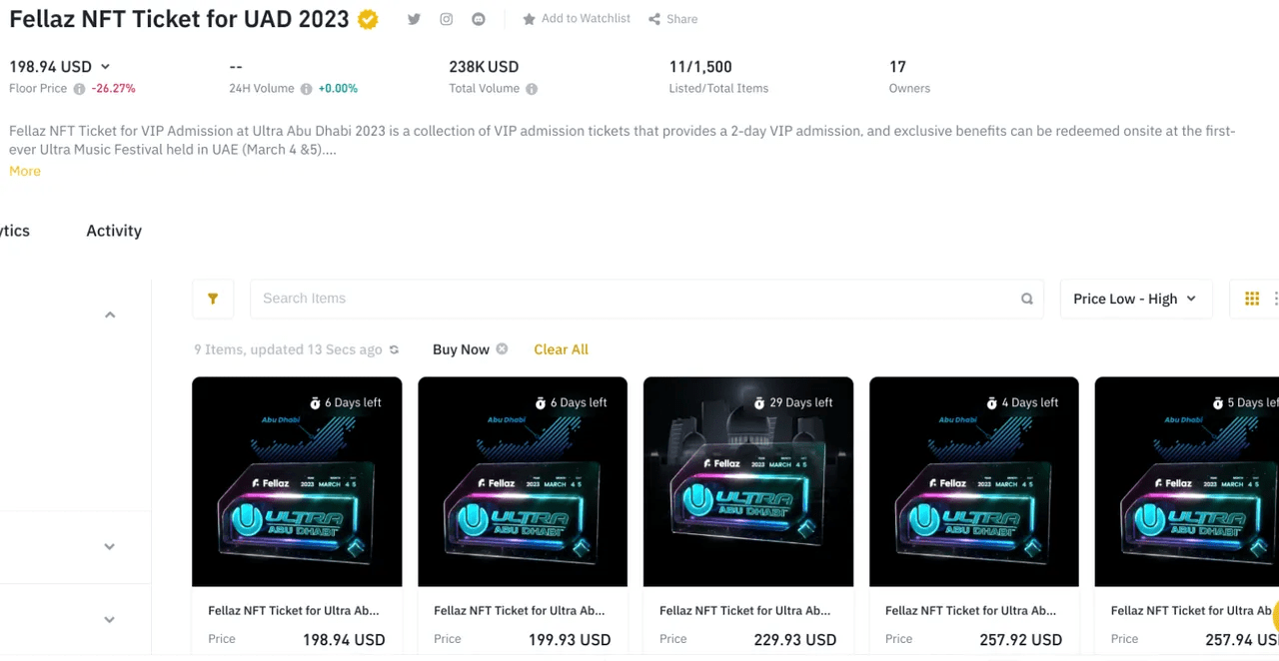Viewport: 1279px width, 661px height.
Task: Remove the Buy Now filter
Action: click(x=502, y=348)
